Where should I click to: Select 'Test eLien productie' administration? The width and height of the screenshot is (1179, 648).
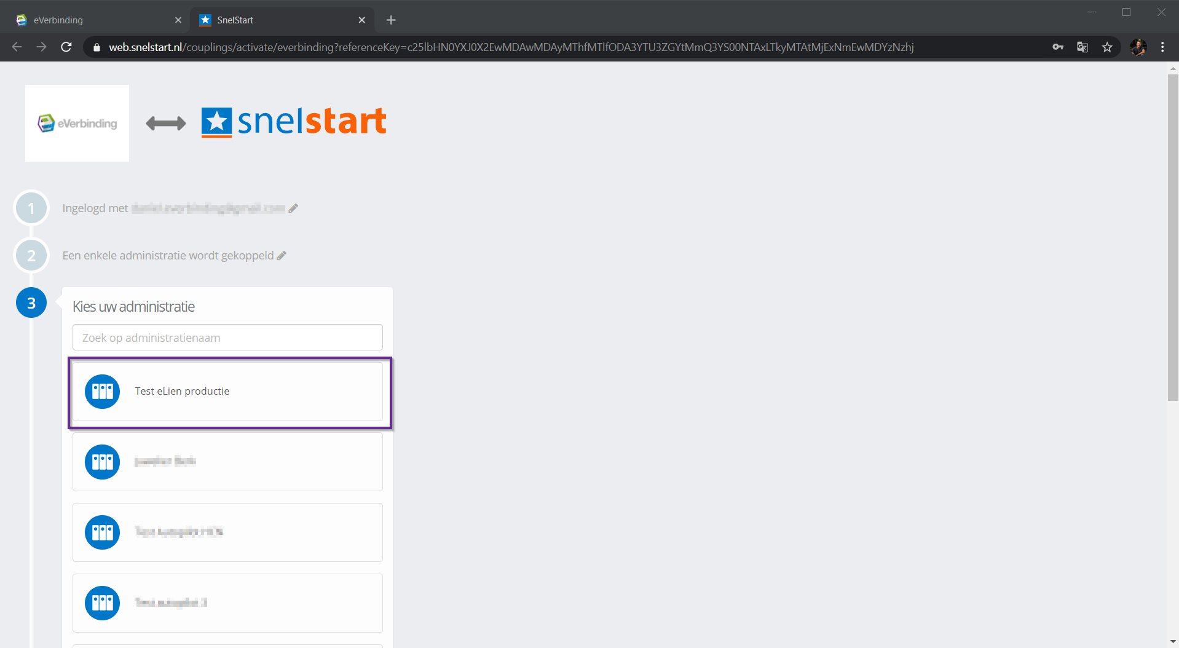(227, 392)
